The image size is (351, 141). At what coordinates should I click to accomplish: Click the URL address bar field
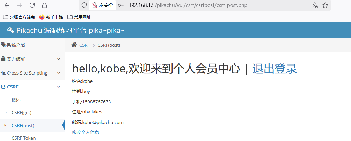(210, 5)
